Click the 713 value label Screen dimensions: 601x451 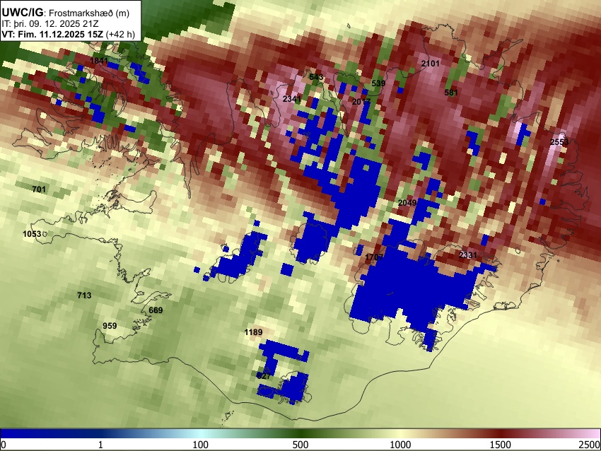tap(84, 295)
